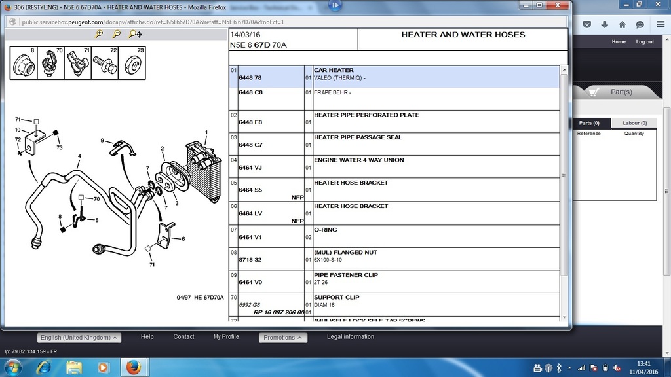Image resolution: width=671 pixels, height=377 pixels.
Task: Click the zoom out magnifier icon
Action: 117,34
